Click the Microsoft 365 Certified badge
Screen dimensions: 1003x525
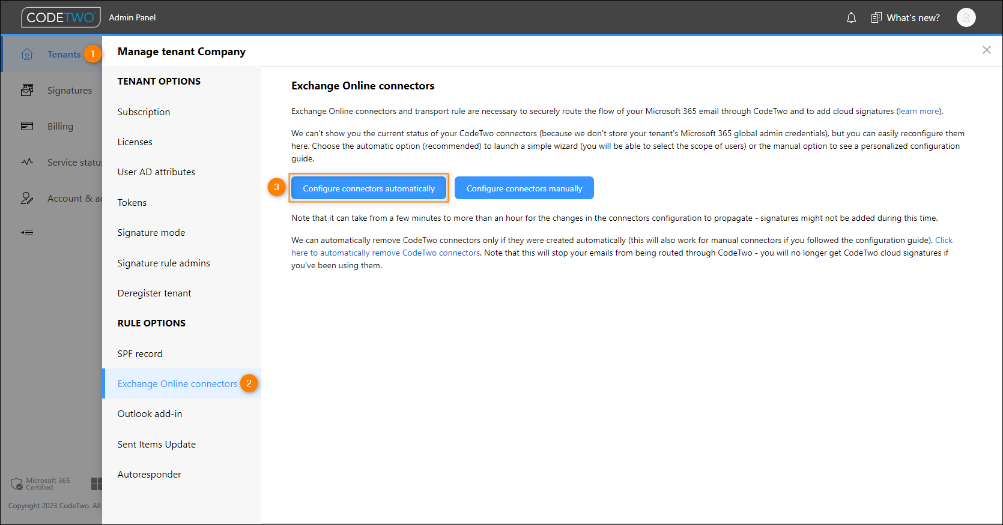tap(40, 484)
